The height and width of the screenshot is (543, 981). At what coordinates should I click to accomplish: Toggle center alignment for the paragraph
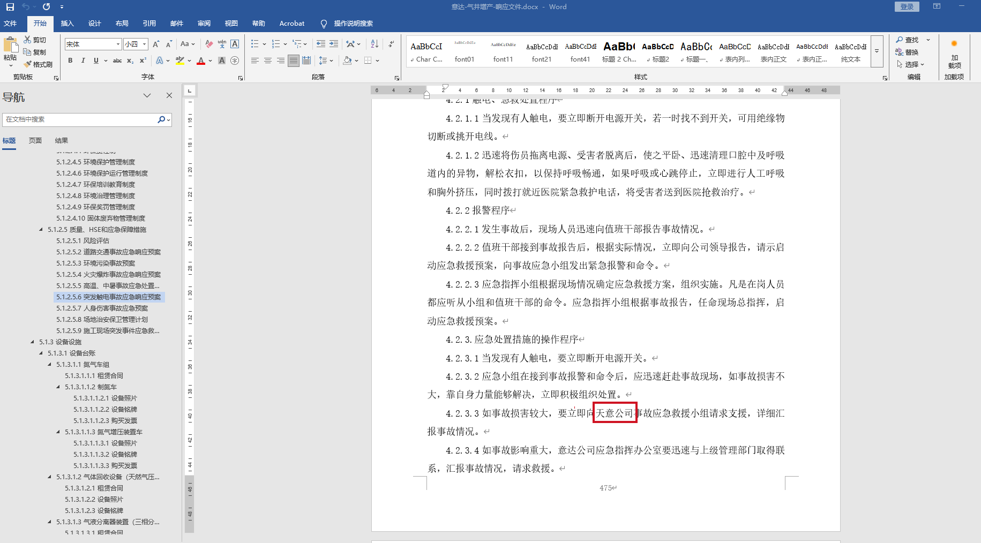click(x=268, y=61)
